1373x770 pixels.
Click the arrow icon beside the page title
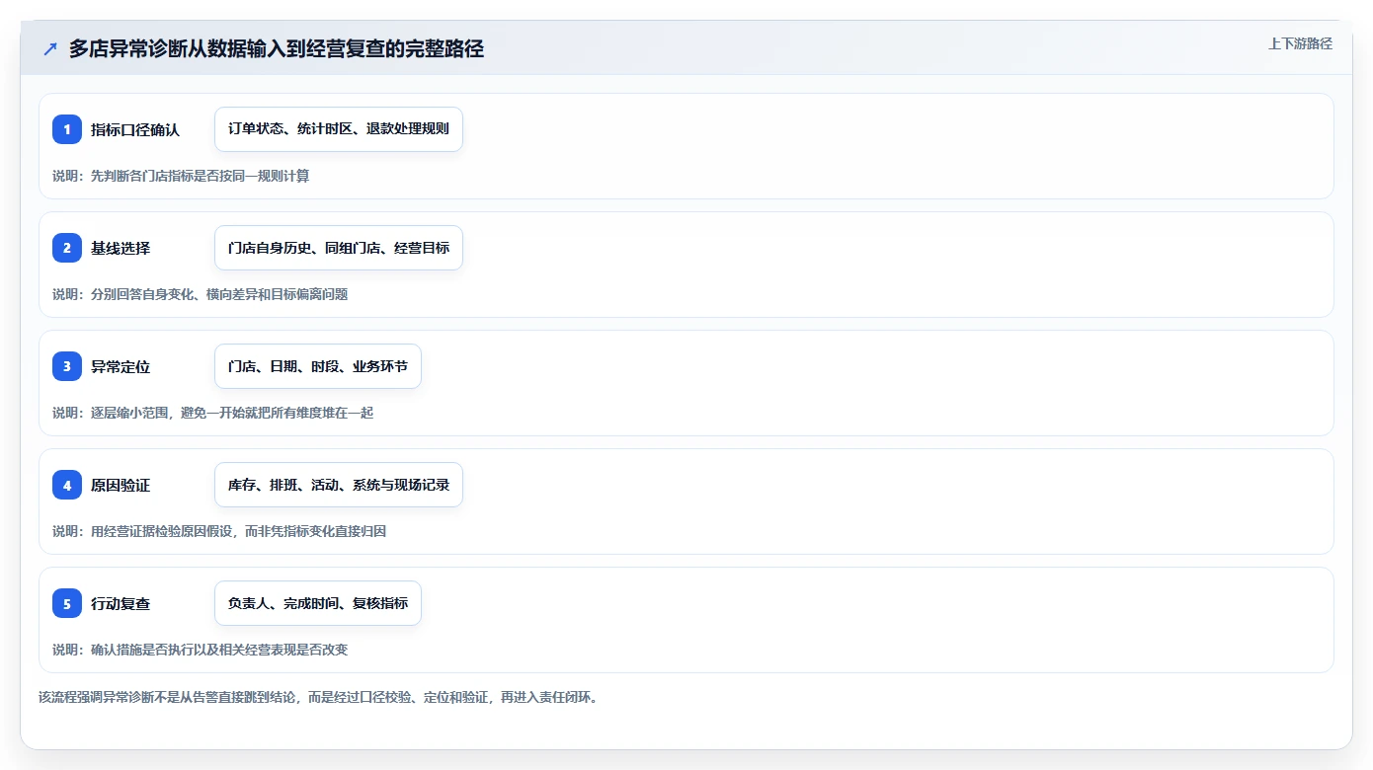(x=50, y=49)
